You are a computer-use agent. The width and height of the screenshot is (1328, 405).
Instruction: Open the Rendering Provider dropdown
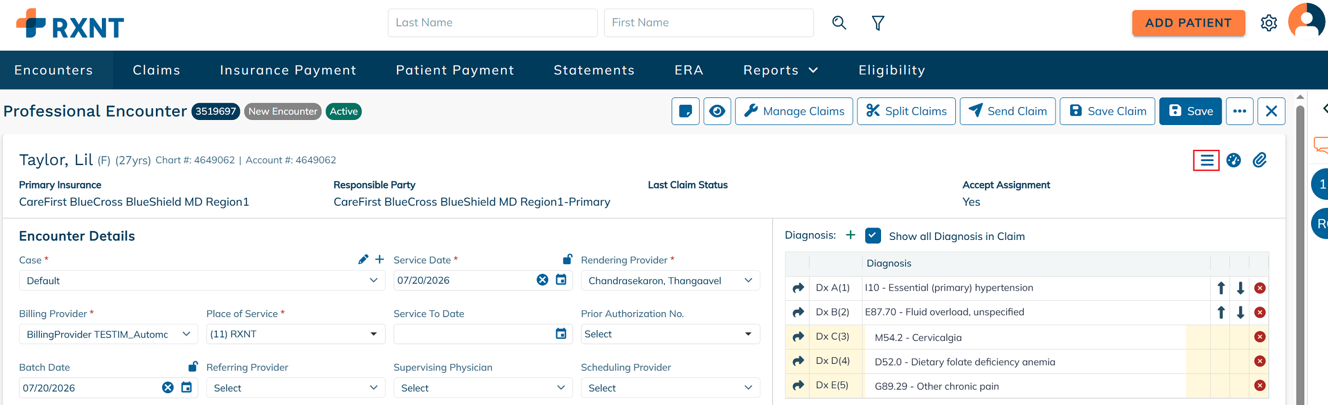670,281
